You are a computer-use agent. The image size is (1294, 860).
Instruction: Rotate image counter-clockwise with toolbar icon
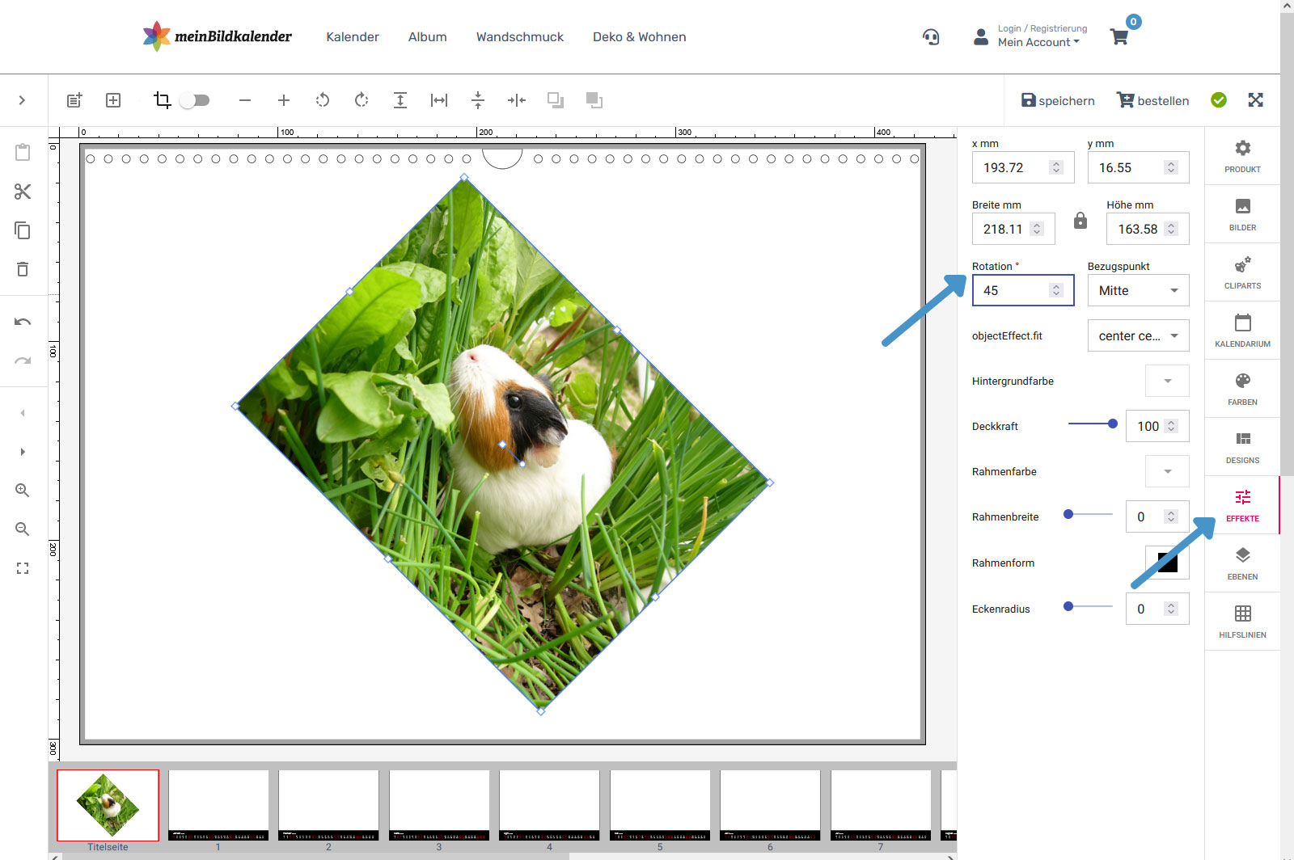[x=323, y=100]
